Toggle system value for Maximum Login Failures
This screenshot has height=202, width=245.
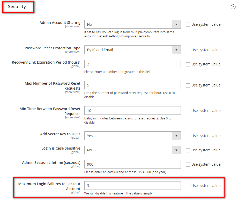(188, 186)
